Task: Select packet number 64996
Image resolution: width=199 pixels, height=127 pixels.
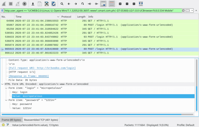Action: (99, 21)
